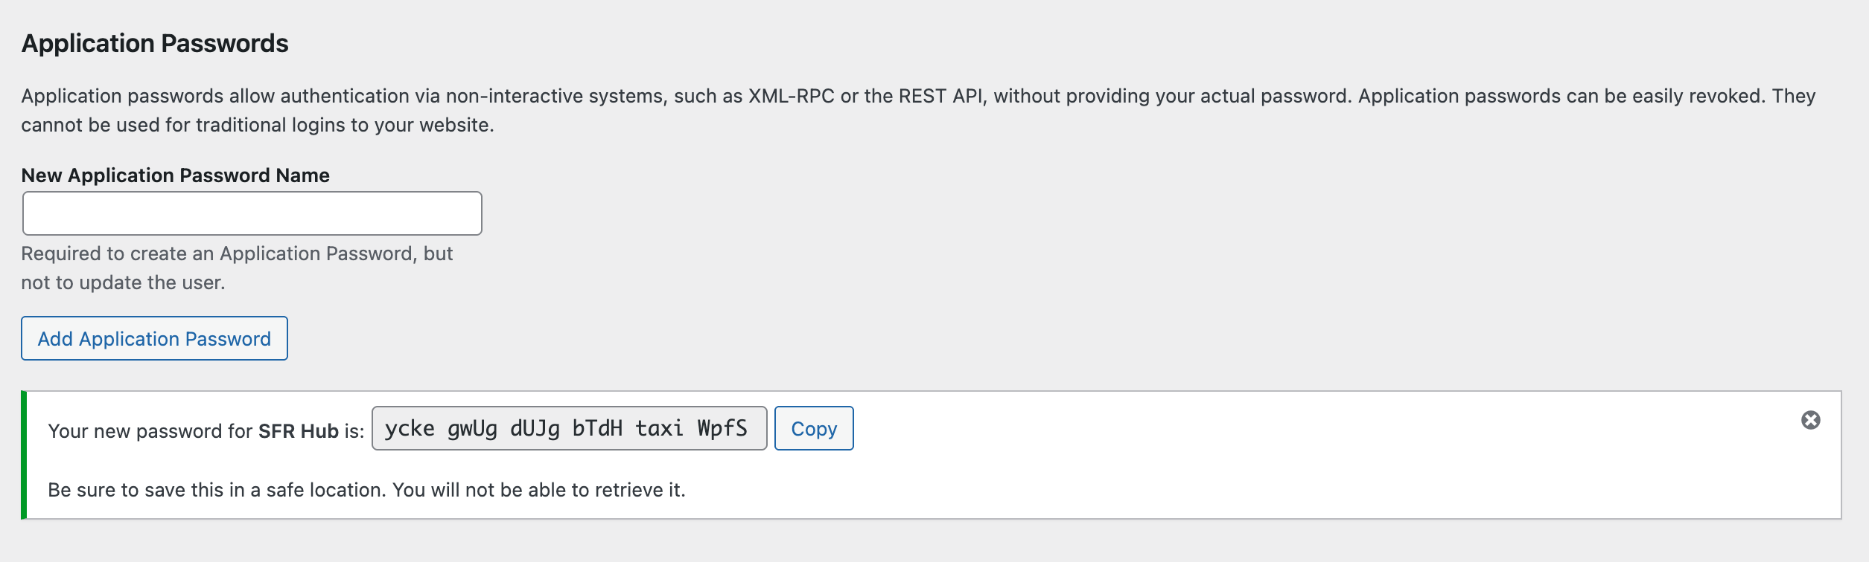Click the Copy button next to the password

point(814,428)
